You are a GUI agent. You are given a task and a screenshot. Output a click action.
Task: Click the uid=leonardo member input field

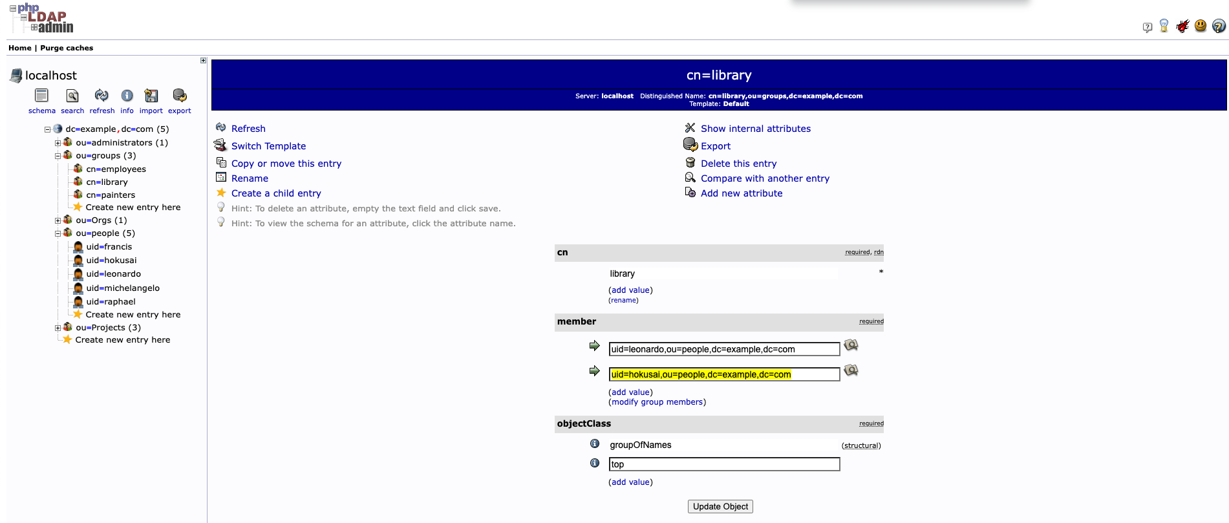click(x=724, y=349)
